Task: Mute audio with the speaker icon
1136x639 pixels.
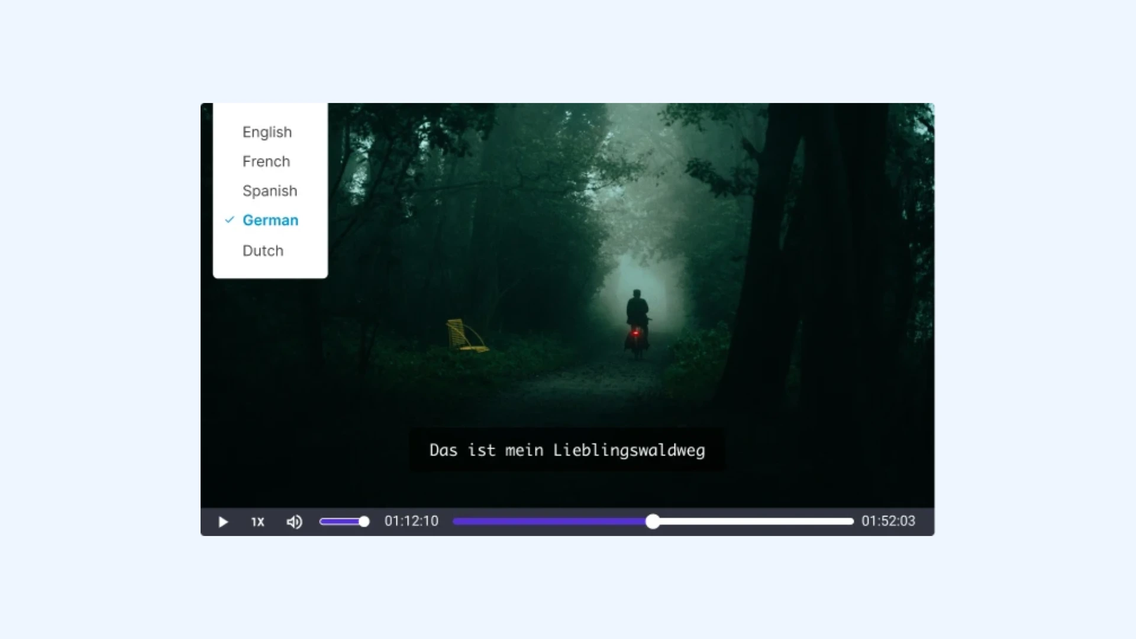Action: pos(295,522)
